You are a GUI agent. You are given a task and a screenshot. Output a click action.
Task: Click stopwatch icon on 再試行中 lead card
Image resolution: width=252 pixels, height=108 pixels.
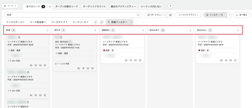[x=28, y=102]
